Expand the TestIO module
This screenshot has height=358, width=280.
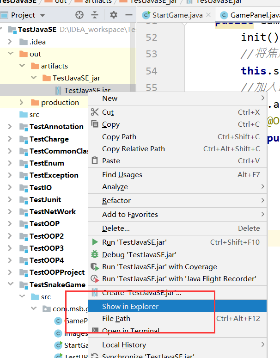click(x=10, y=187)
